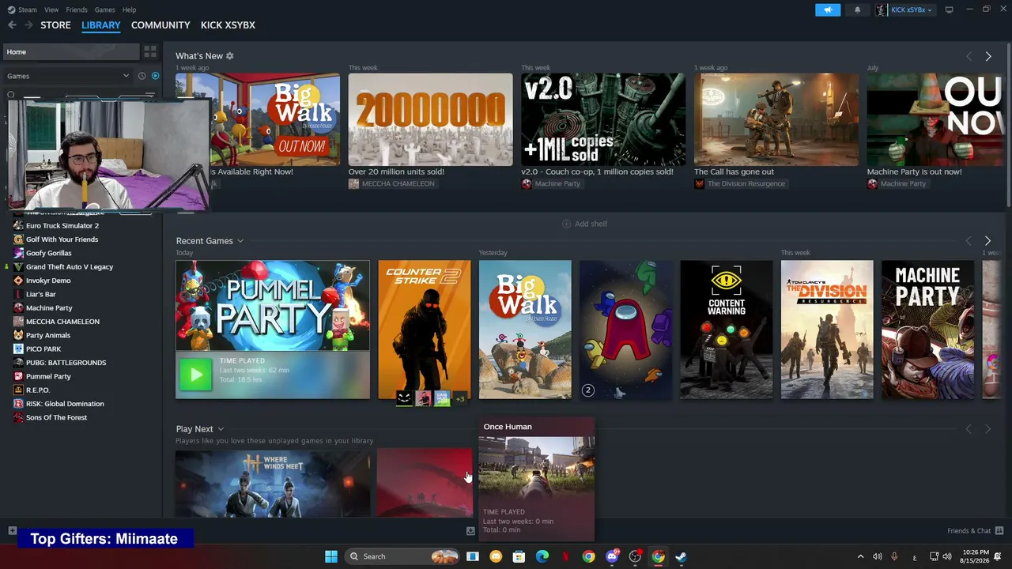Open the Content Warning game cover
1012x569 pixels.
coord(727,329)
